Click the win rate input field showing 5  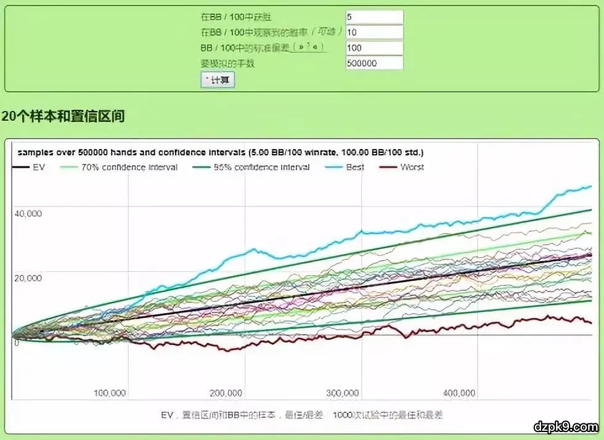tap(374, 17)
